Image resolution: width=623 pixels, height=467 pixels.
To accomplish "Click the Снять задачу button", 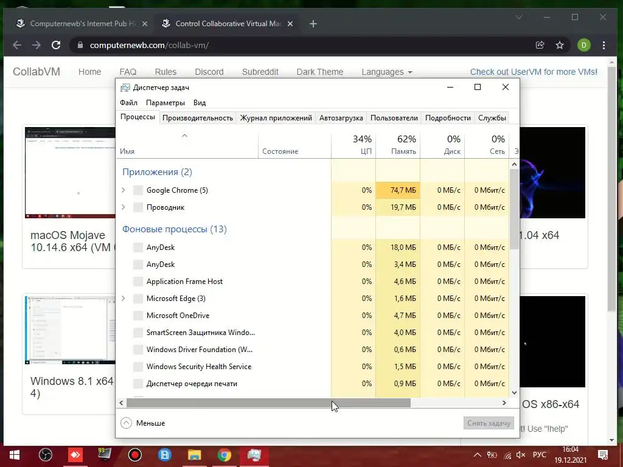I will 489,423.
